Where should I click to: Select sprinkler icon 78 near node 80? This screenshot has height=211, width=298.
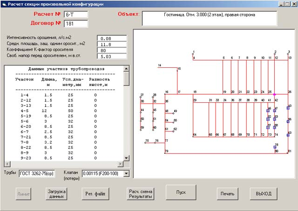(x=275, y=147)
